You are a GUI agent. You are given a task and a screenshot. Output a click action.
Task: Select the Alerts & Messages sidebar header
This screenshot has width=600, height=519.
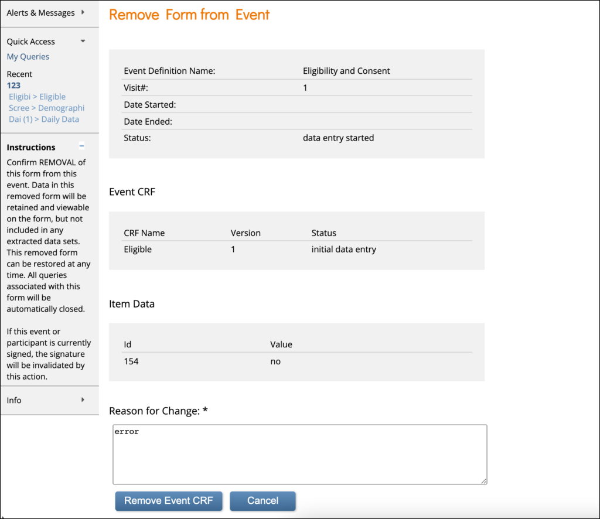click(41, 11)
